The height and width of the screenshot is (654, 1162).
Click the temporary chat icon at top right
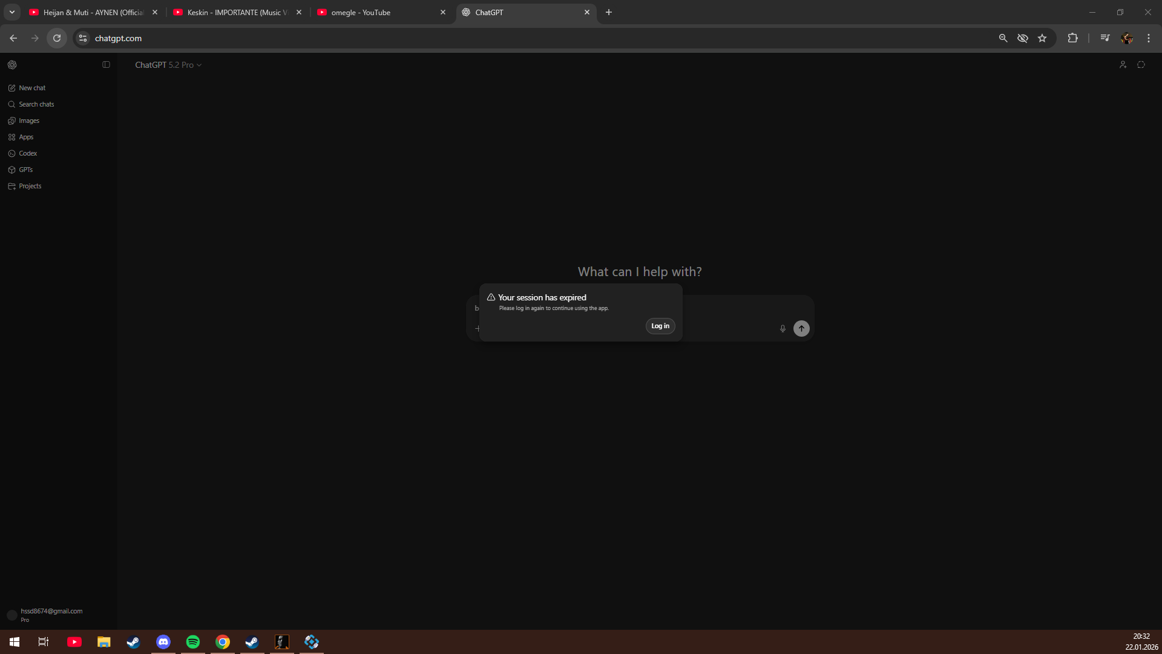coord(1141,65)
